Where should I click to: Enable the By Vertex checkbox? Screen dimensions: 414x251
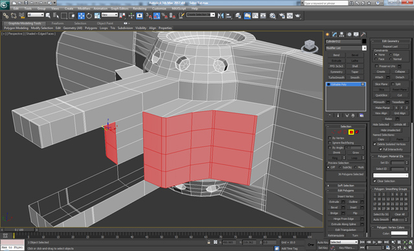(x=330, y=138)
